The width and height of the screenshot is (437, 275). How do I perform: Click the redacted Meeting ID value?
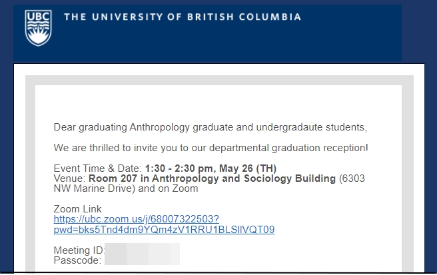pos(142,248)
